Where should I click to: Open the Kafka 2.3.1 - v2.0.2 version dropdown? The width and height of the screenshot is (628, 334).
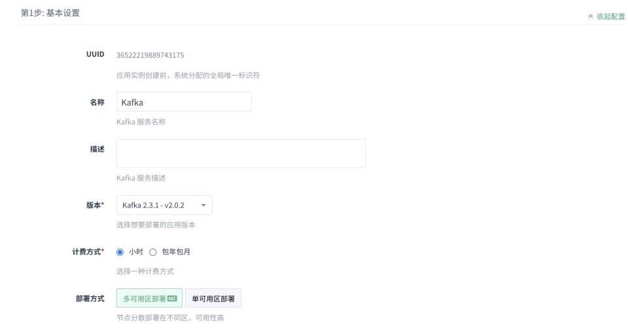[164, 205]
